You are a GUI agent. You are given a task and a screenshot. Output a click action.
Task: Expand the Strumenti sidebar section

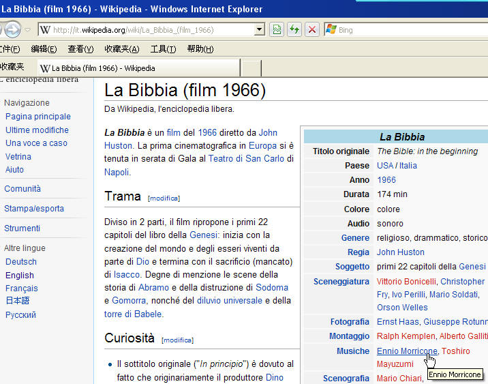coord(22,228)
